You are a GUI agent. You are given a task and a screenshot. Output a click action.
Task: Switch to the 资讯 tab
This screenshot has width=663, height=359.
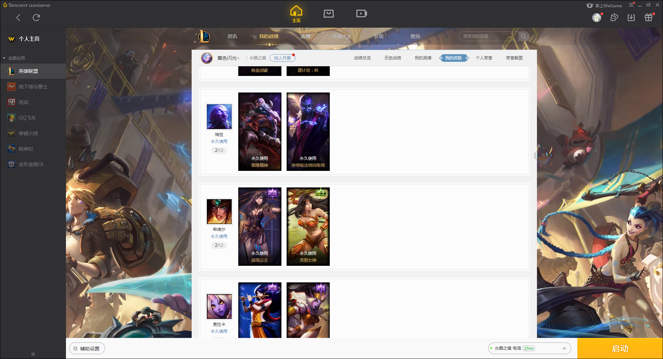click(x=232, y=36)
